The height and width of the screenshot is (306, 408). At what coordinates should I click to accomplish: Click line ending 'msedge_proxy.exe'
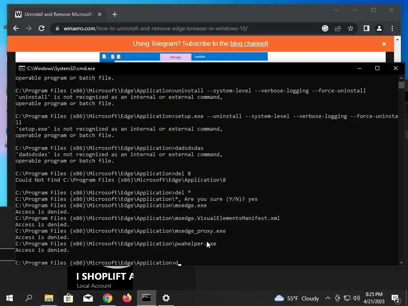(120, 231)
